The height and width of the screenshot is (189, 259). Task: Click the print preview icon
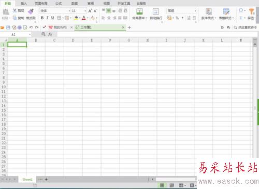tap(25, 28)
